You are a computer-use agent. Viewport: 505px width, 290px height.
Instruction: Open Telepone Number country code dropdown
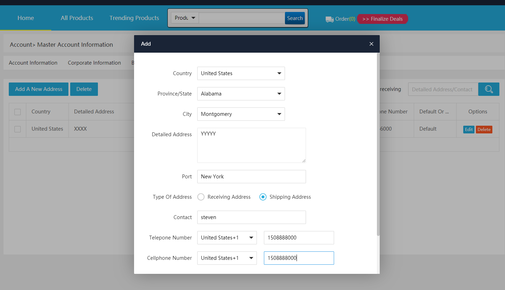click(x=227, y=238)
